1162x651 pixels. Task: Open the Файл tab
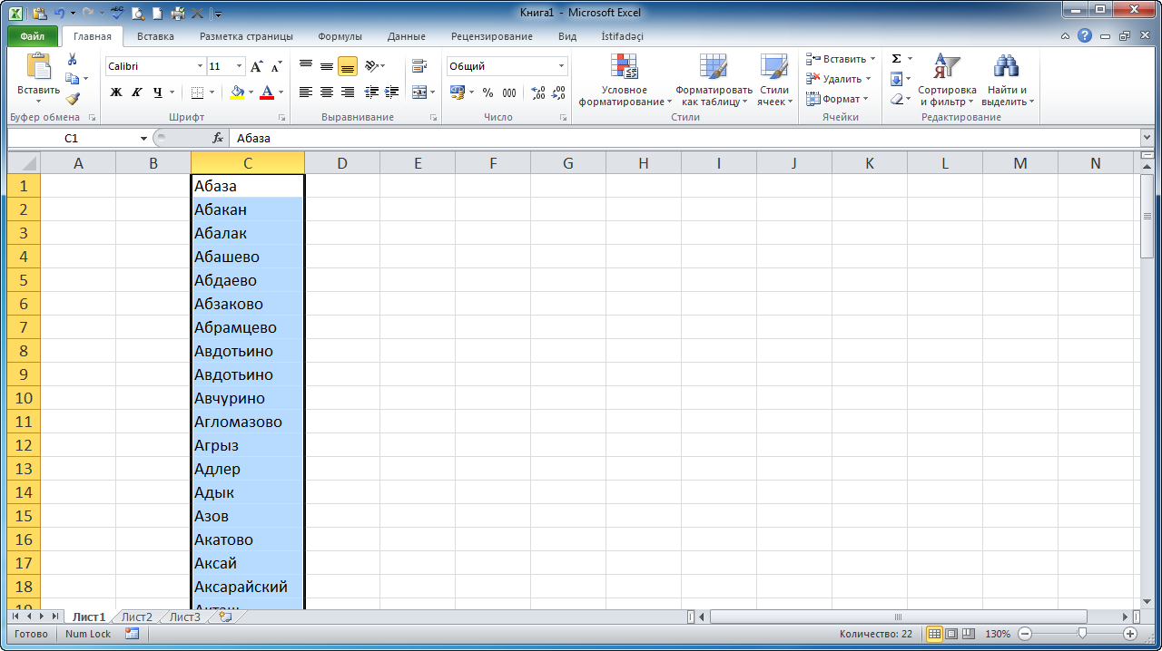pyautogui.click(x=33, y=36)
